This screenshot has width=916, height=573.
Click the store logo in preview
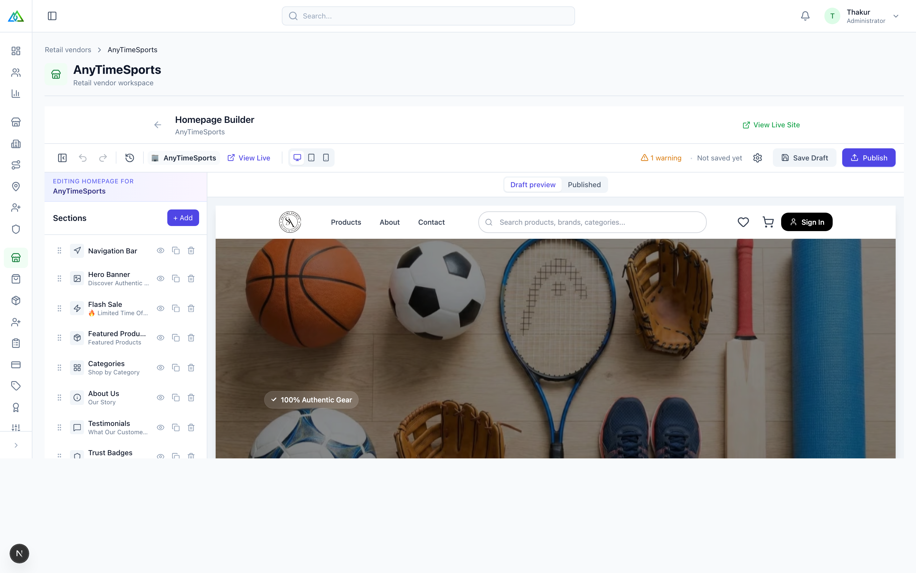click(x=290, y=222)
